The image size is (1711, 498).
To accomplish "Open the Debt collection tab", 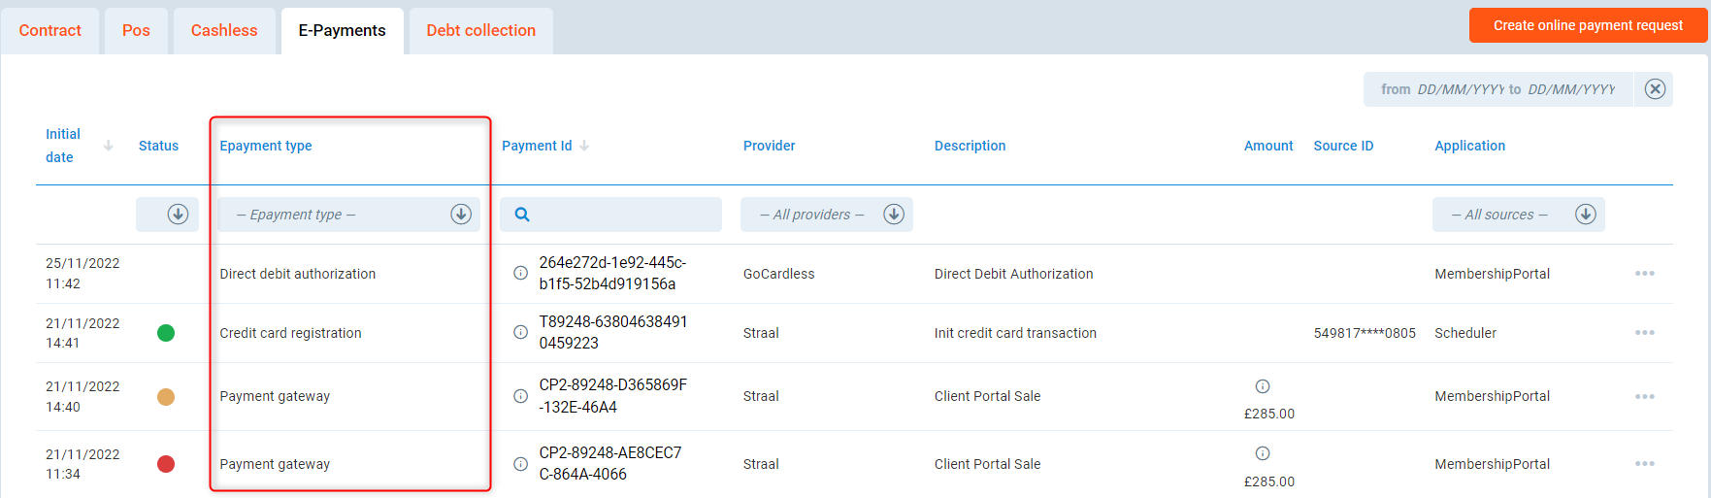I will click(x=480, y=30).
